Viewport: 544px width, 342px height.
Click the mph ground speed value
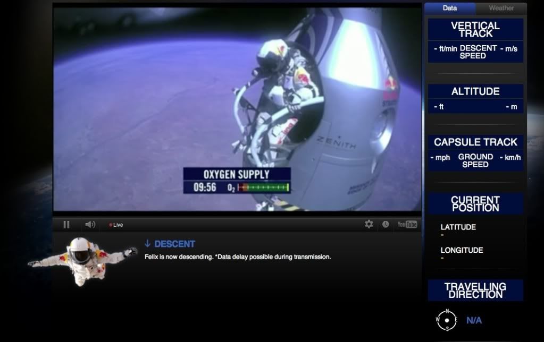(x=440, y=158)
